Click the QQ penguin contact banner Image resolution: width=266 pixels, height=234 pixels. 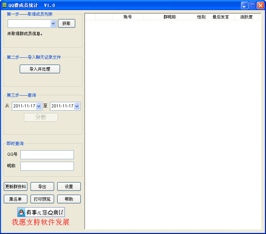41,212
